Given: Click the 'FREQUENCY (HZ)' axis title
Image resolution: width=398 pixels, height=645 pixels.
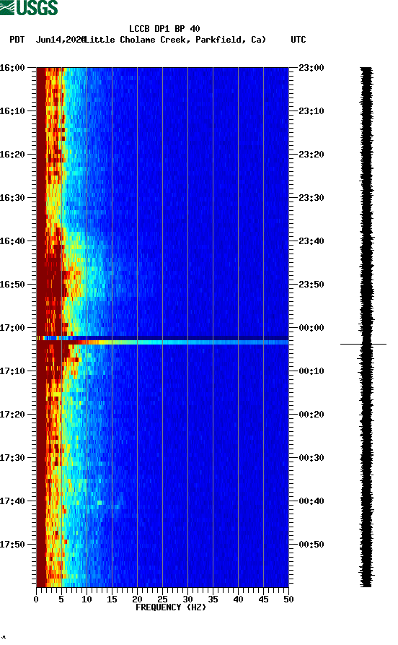Looking at the screenshot, I should [x=171, y=607].
